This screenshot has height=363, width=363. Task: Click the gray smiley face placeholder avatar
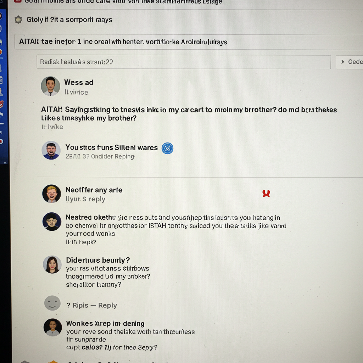pyautogui.click(x=52, y=303)
